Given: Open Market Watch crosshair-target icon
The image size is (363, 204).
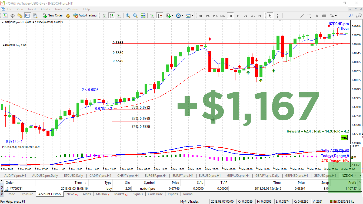Looking at the screenshot, I should pyautogui.click(x=12, y=16).
